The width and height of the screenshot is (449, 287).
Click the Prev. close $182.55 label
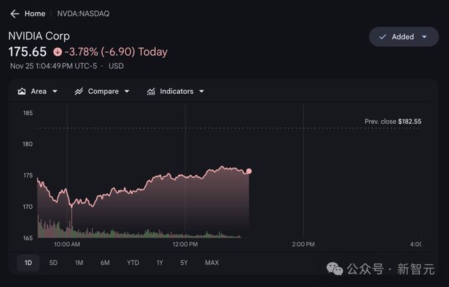(393, 121)
